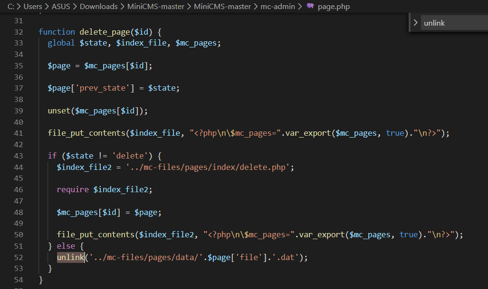Click the "delete_page" function name

tap(105, 32)
